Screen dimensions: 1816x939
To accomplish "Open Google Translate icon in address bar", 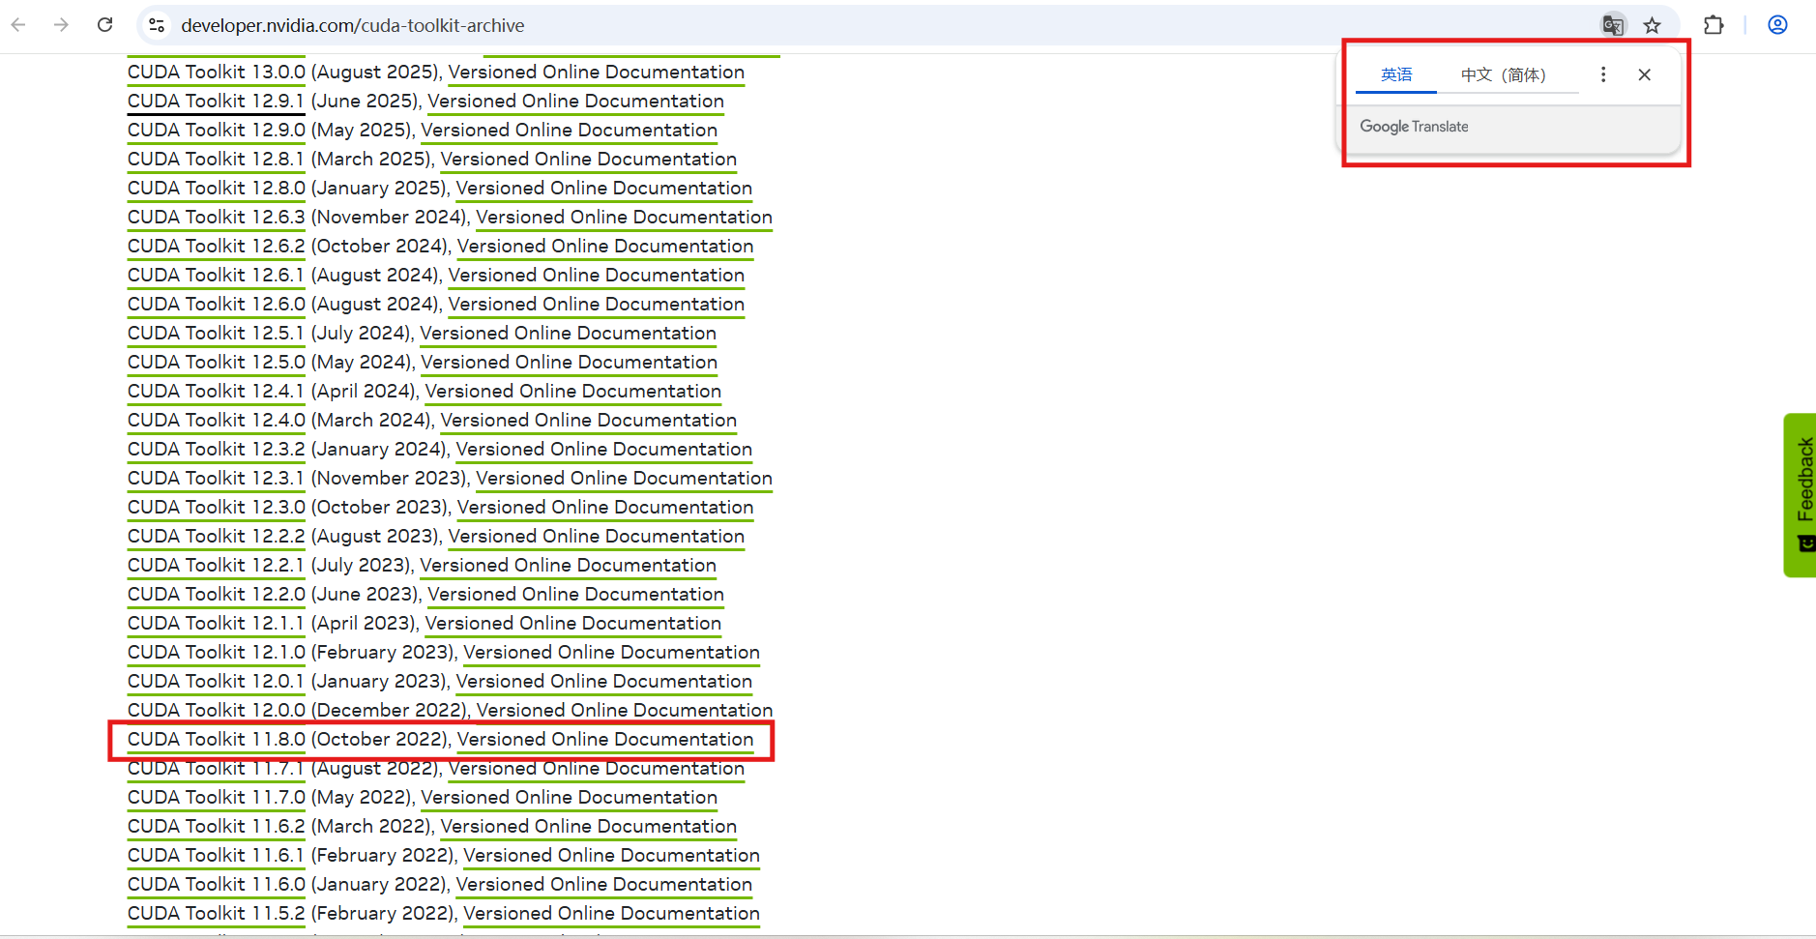I will point(1613,25).
